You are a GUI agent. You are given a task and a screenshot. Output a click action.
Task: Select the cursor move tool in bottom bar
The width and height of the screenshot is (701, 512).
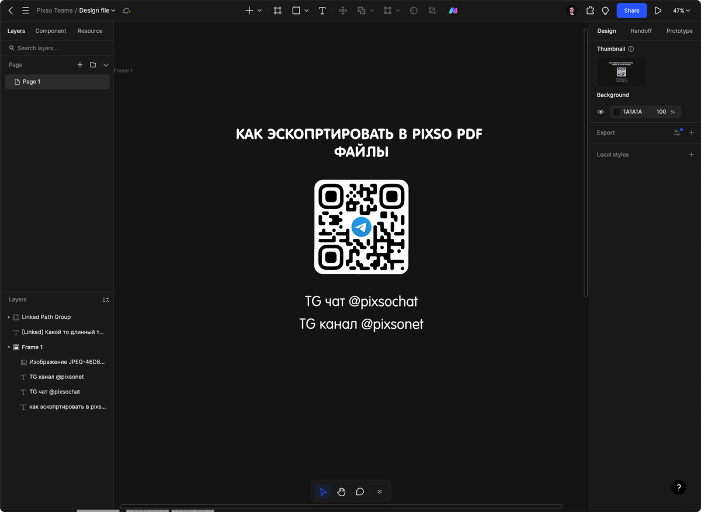323,492
